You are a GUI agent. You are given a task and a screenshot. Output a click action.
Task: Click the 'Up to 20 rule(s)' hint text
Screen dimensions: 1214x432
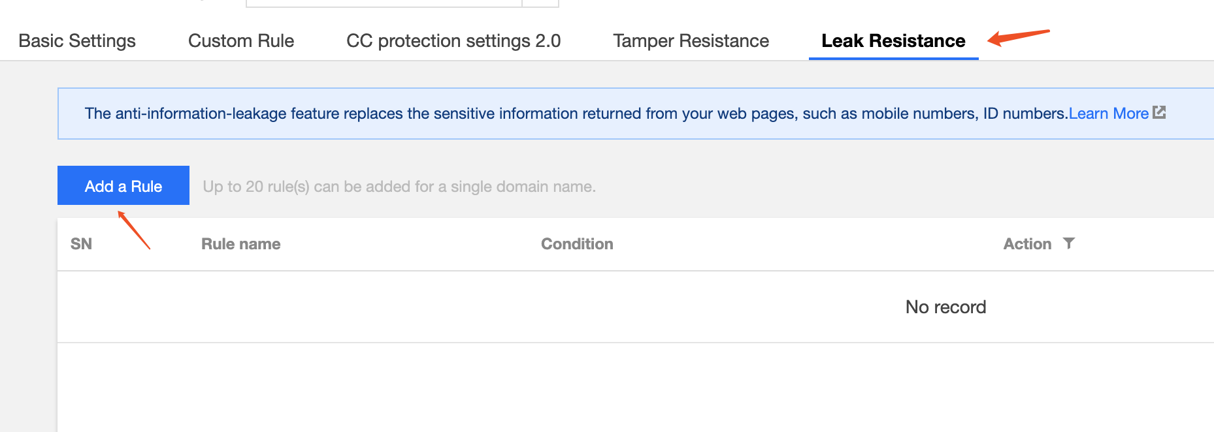pos(399,187)
